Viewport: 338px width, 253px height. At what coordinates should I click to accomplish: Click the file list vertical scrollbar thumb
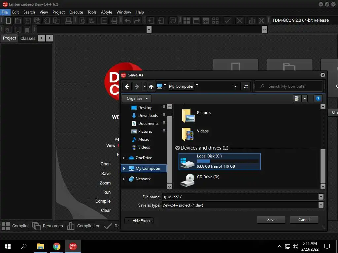323,166
